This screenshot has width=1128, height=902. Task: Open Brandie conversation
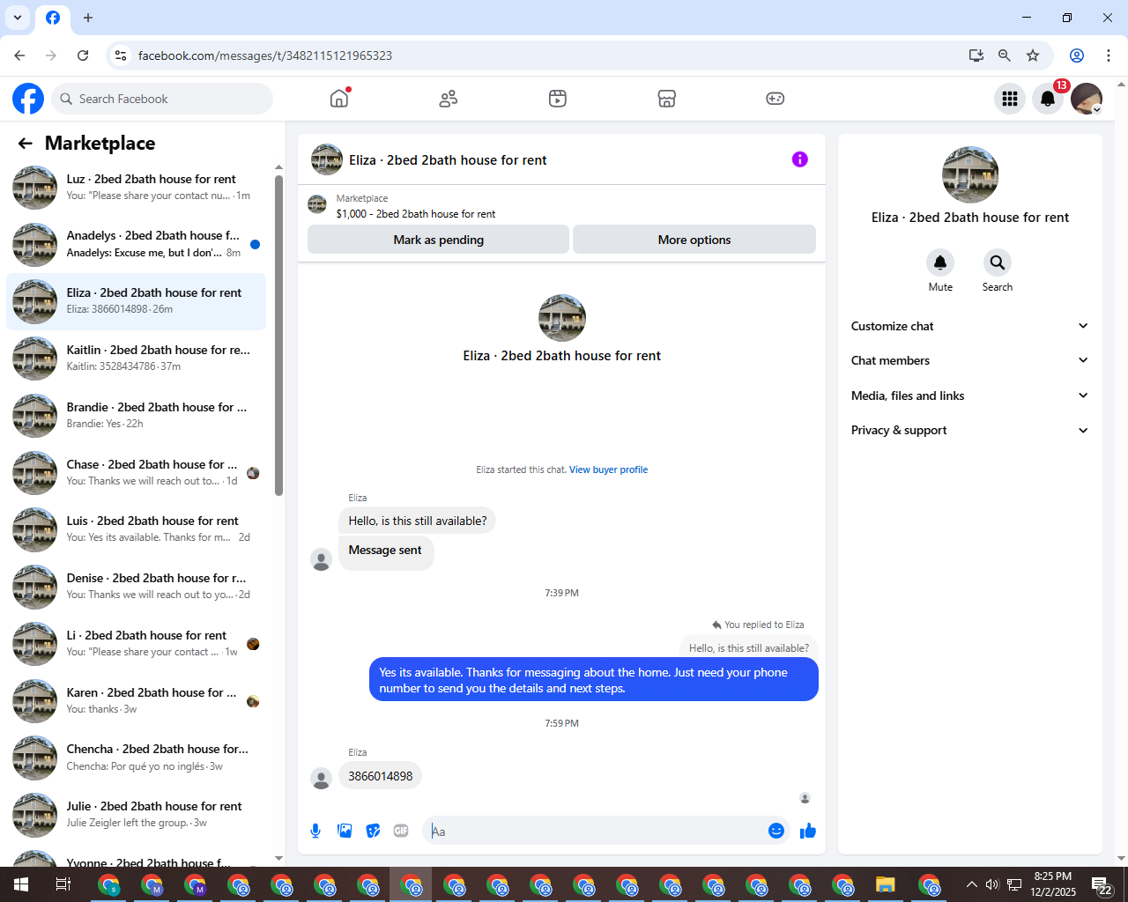click(137, 416)
